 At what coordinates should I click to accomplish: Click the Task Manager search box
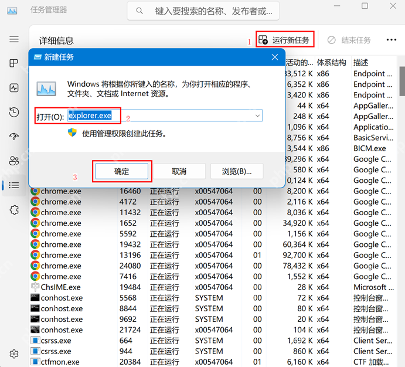click(x=203, y=11)
